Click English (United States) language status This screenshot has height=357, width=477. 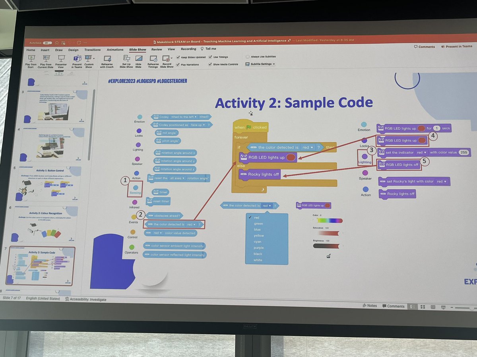[x=43, y=299]
